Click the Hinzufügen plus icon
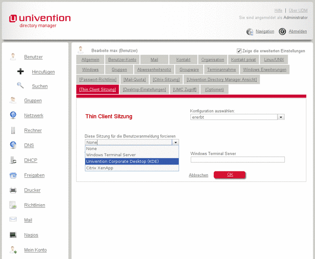 20,72
